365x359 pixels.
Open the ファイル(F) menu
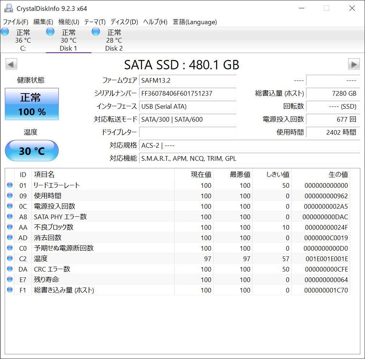(16, 22)
